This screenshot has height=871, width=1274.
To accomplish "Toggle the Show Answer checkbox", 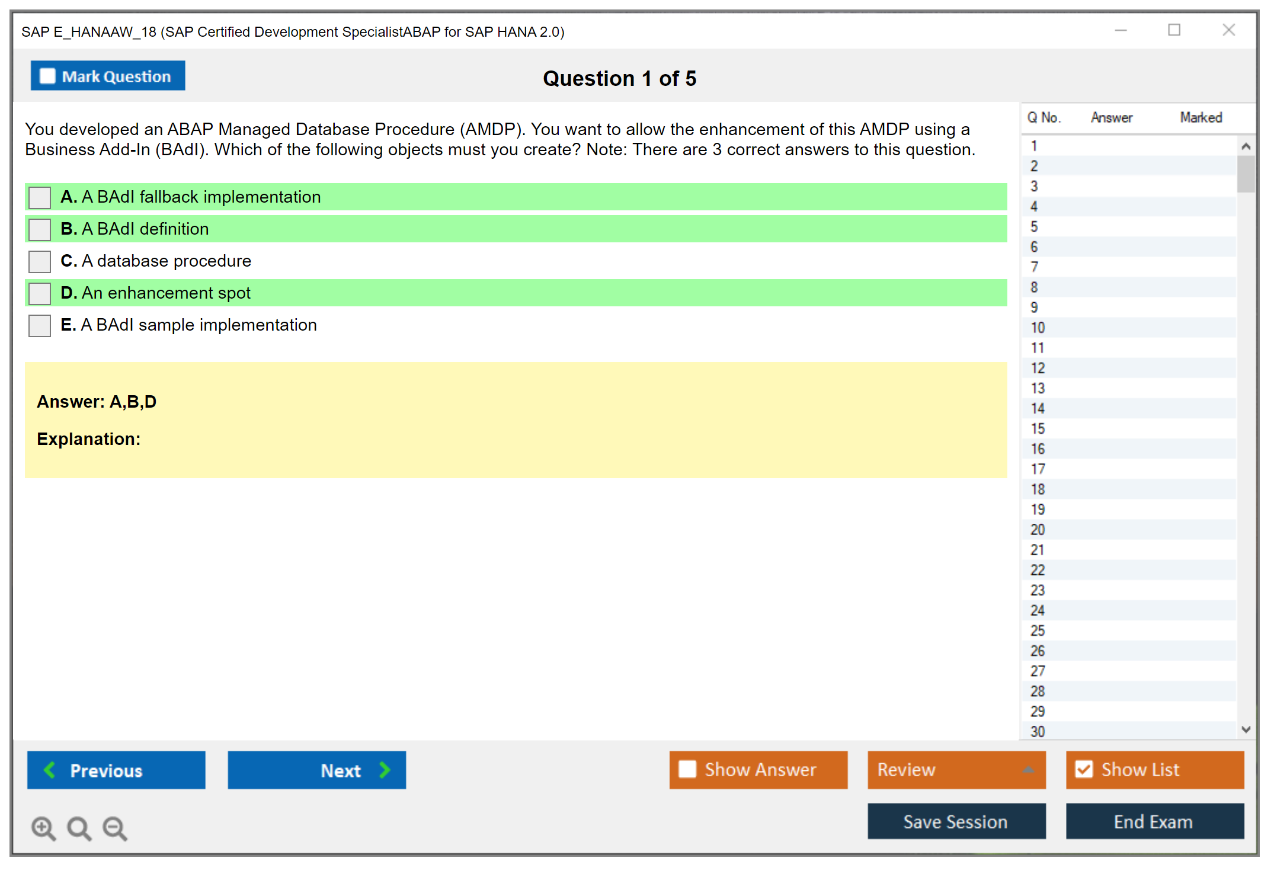I will [x=687, y=769].
